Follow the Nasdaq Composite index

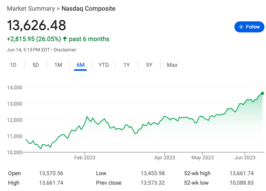click(x=249, y=27)
